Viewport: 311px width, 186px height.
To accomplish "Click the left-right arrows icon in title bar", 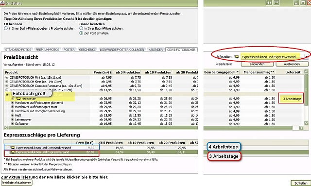I will pos(269,3).
